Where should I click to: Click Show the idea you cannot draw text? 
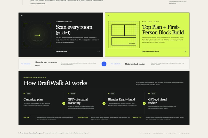[x=46, y=64]
